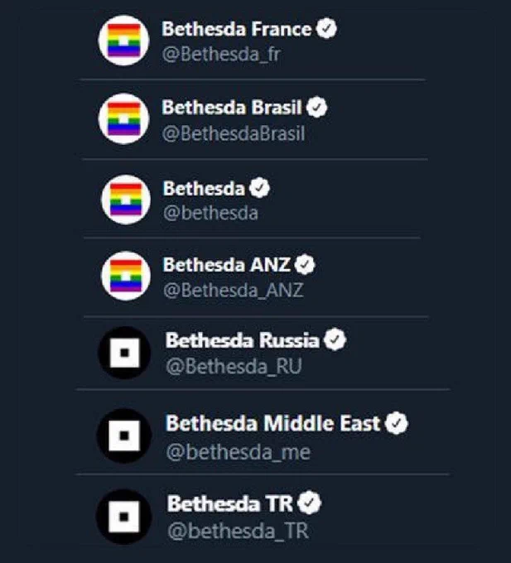The height and width of the screenshot is (563, 511).
Task: Open Bethesda TR black logo avatar
Action: (124, 517)
